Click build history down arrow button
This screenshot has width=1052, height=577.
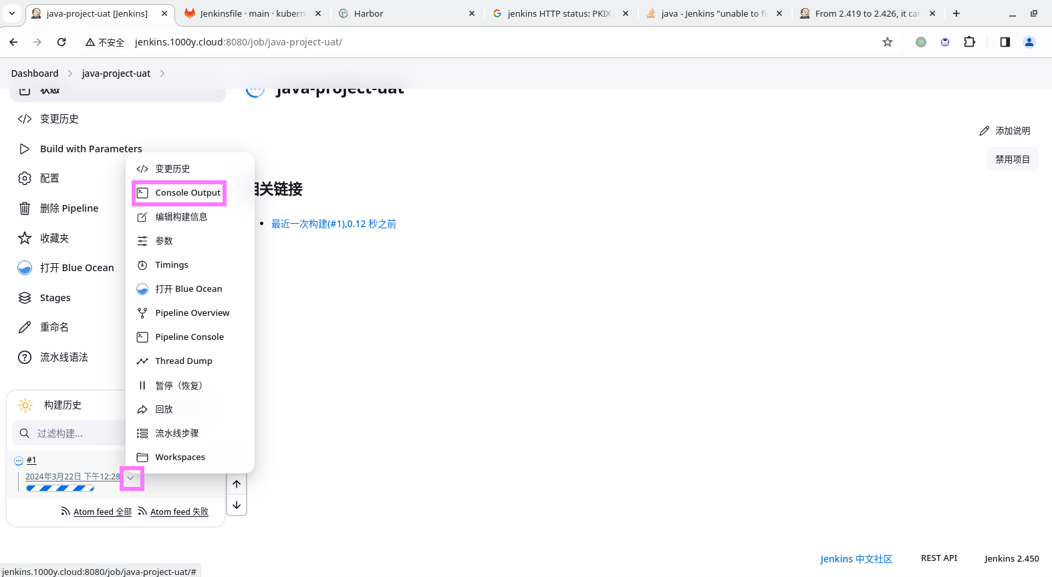pos(237,505)
